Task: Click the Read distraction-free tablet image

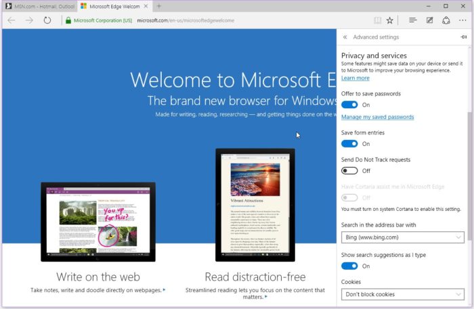Action: pyautogui.click(x=255, y=205)
